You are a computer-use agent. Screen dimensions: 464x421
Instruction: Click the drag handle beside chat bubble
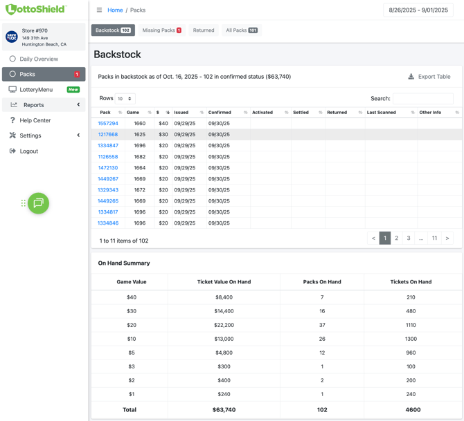click(x=23, y=203)
